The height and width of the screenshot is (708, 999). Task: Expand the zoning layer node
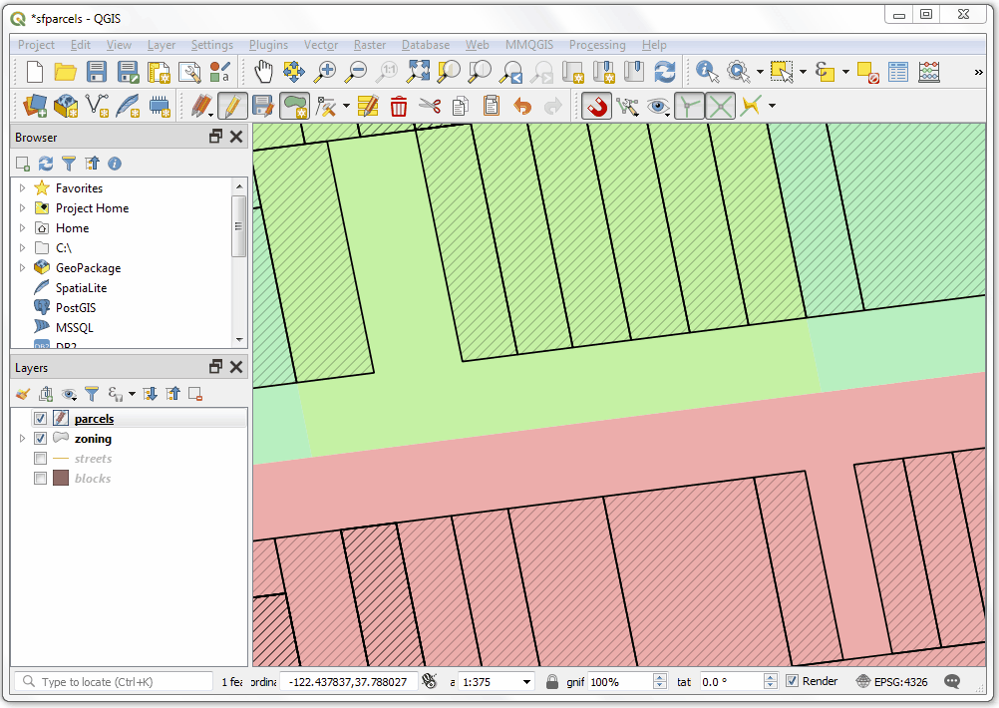[x=23, y=438]
